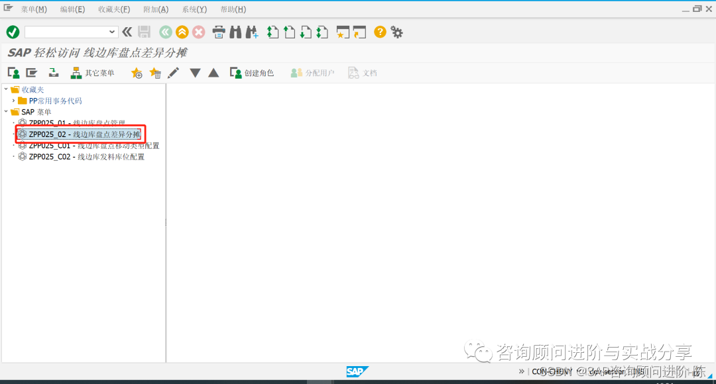Open the command field history dropdown

pyautogui.click(x=112, y=32)
